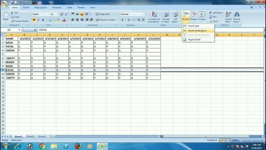Toggle Bold formatting
Image resolution: width=266 pixels, height=150 pixels.
pos(34,20)
